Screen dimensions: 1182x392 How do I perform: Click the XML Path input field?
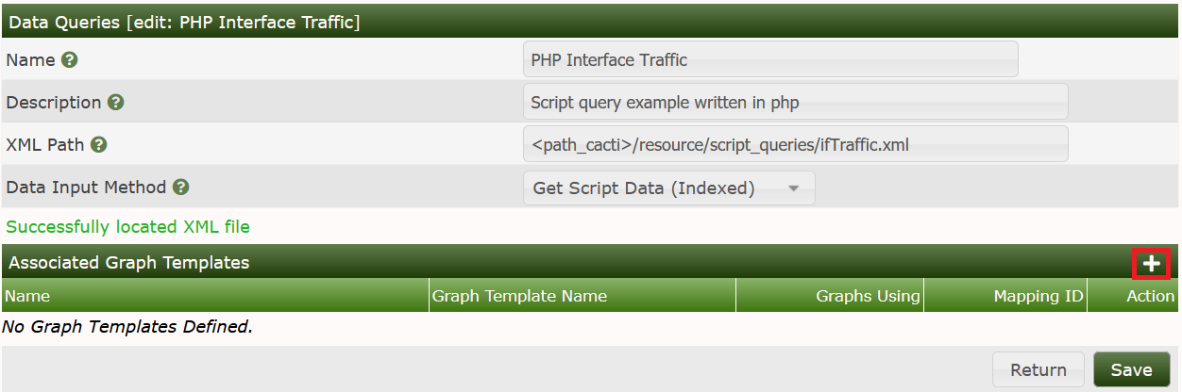coord(795,145)
